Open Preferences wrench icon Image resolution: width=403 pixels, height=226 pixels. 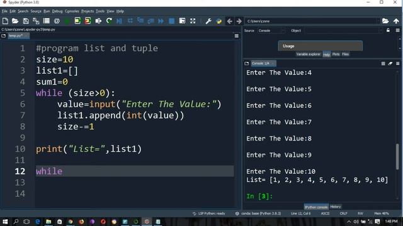pos(208,21)
